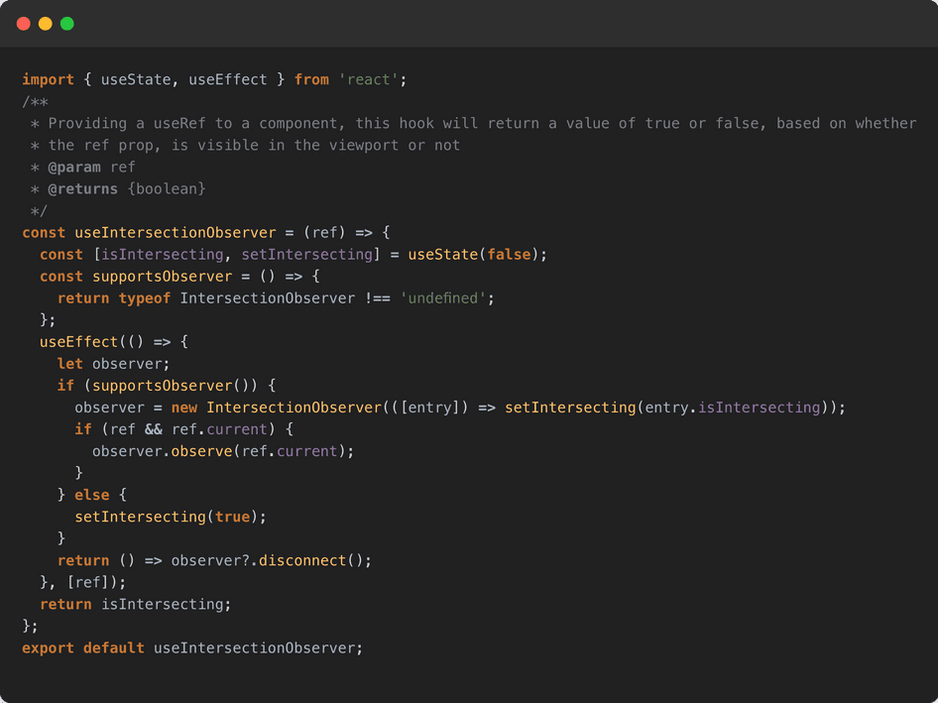Click the let keyword before observer
The image size is (938, 703).
coord(70,363)
